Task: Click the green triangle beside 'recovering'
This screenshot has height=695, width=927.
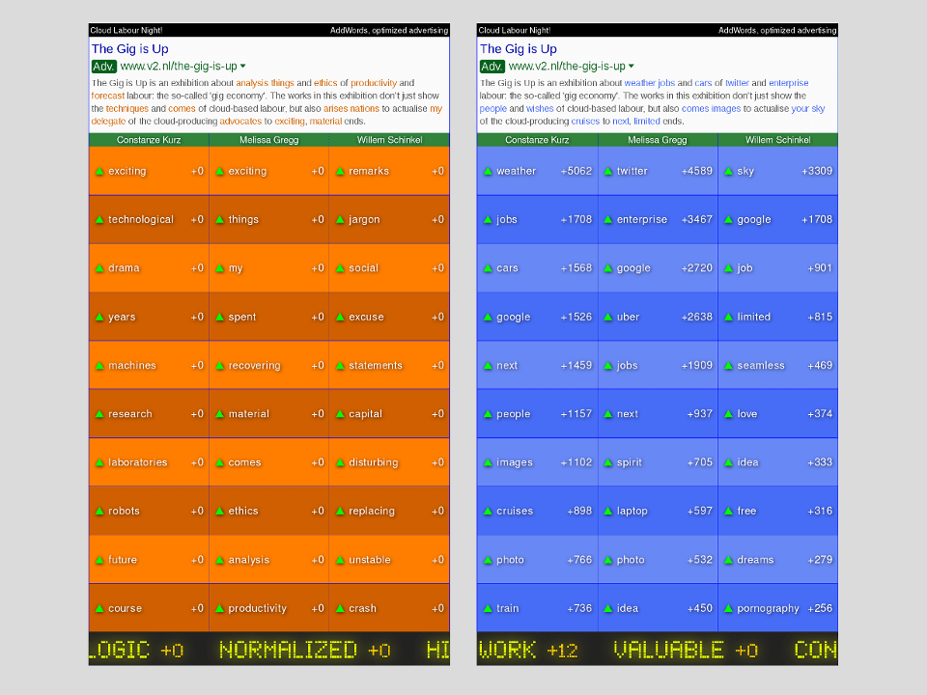Action: pyautogui.click(x=219, y=365)
